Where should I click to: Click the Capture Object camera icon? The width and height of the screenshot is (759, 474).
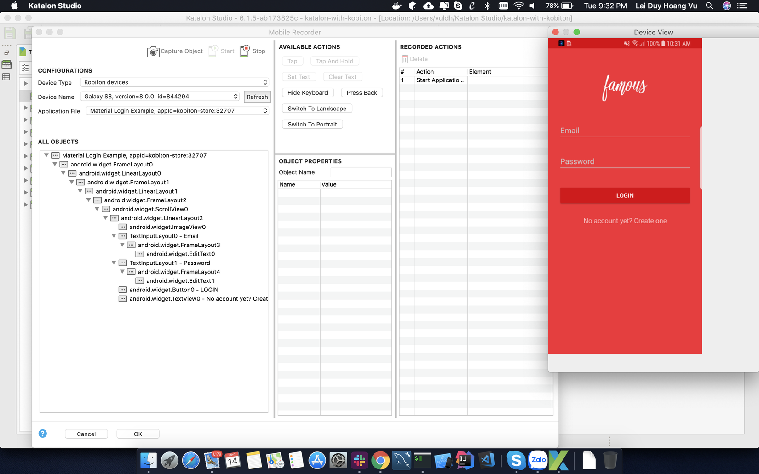point(153,51)
